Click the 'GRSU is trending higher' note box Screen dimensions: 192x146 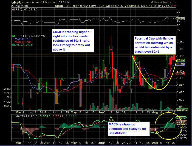pos(73,41)
